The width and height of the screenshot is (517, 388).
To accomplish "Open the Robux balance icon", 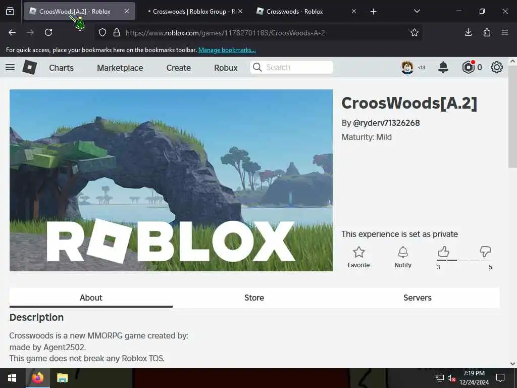I will (468, 67).
